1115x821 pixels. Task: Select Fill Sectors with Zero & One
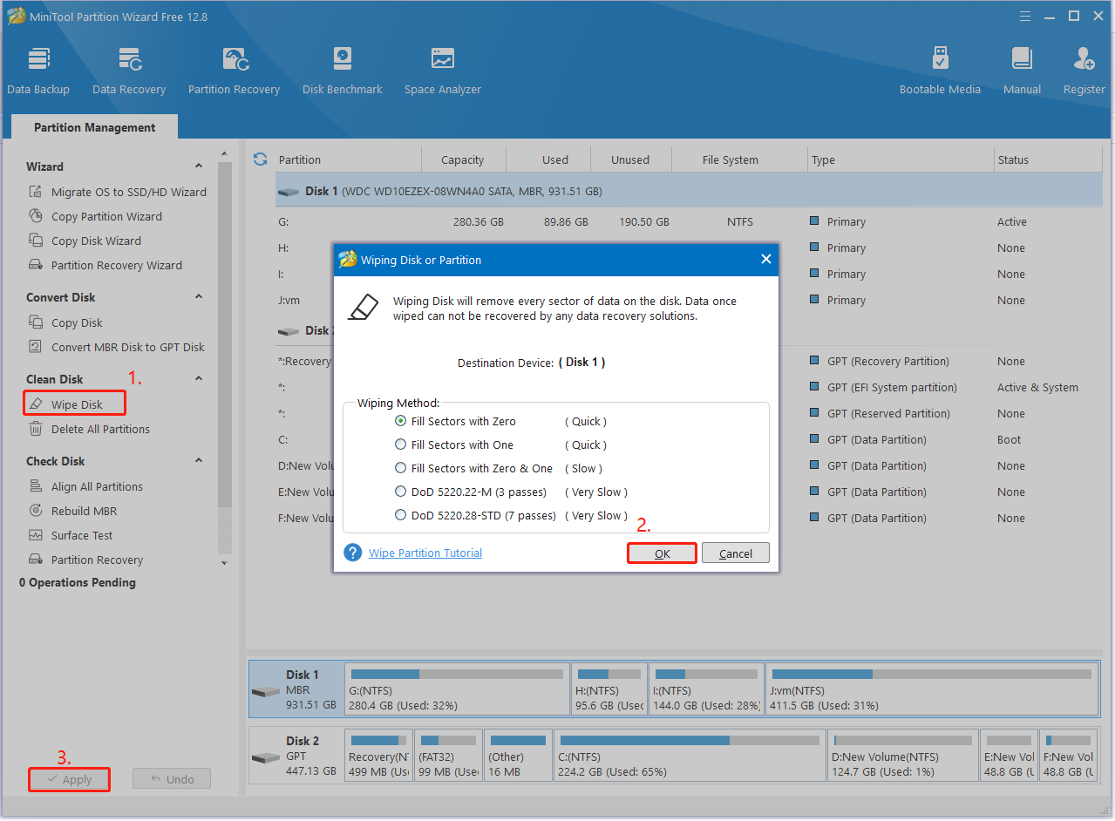coord(401,468)
